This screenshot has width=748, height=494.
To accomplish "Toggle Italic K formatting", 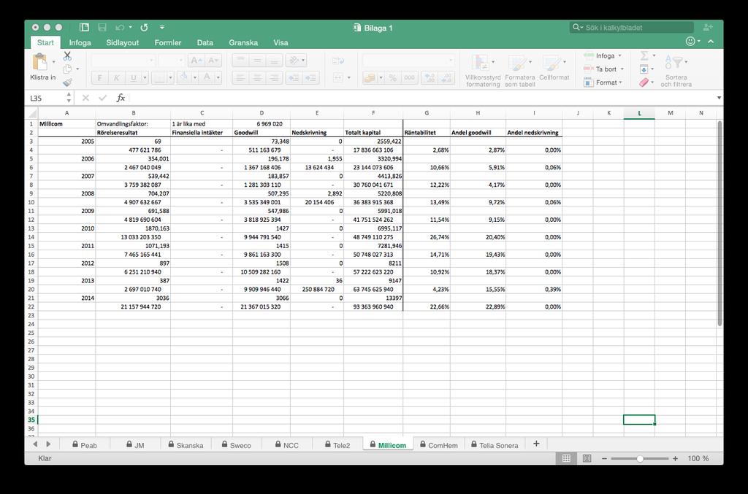I will coord(116,77).
